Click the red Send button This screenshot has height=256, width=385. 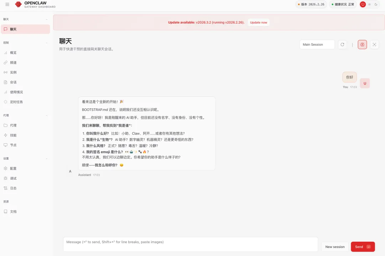tap(363, 247)
